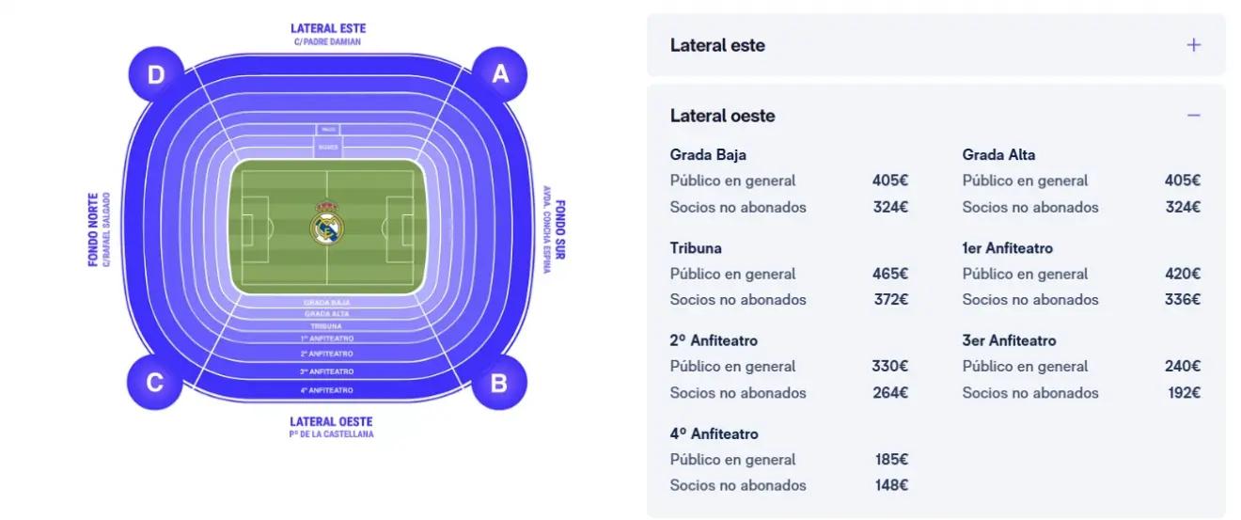Select the Grada Baja band on stadium map

click(x=327, y=303)
